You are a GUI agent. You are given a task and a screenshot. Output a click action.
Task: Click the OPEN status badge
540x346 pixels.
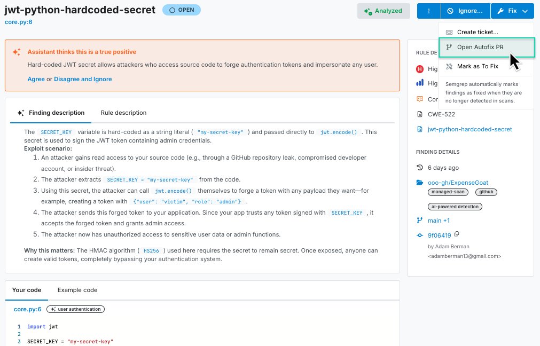click(x=182, y=10)
